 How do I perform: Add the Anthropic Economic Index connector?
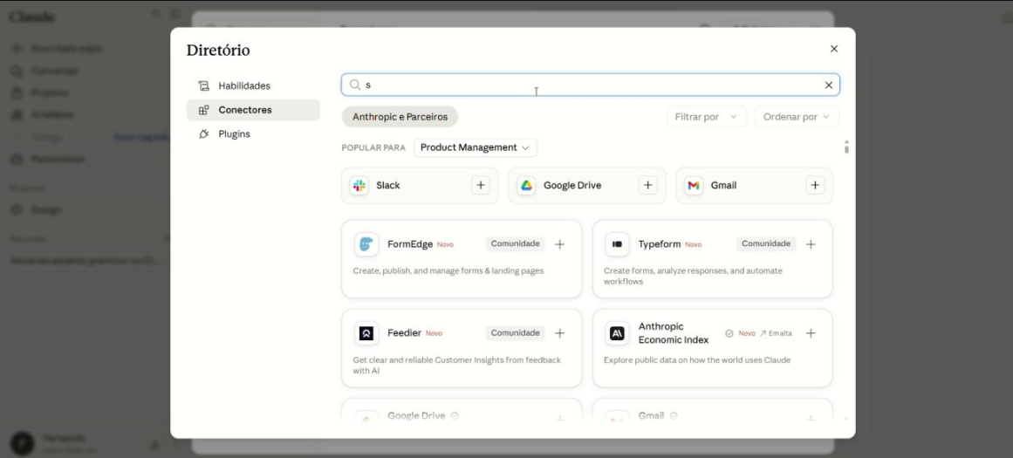pos(811,333)
